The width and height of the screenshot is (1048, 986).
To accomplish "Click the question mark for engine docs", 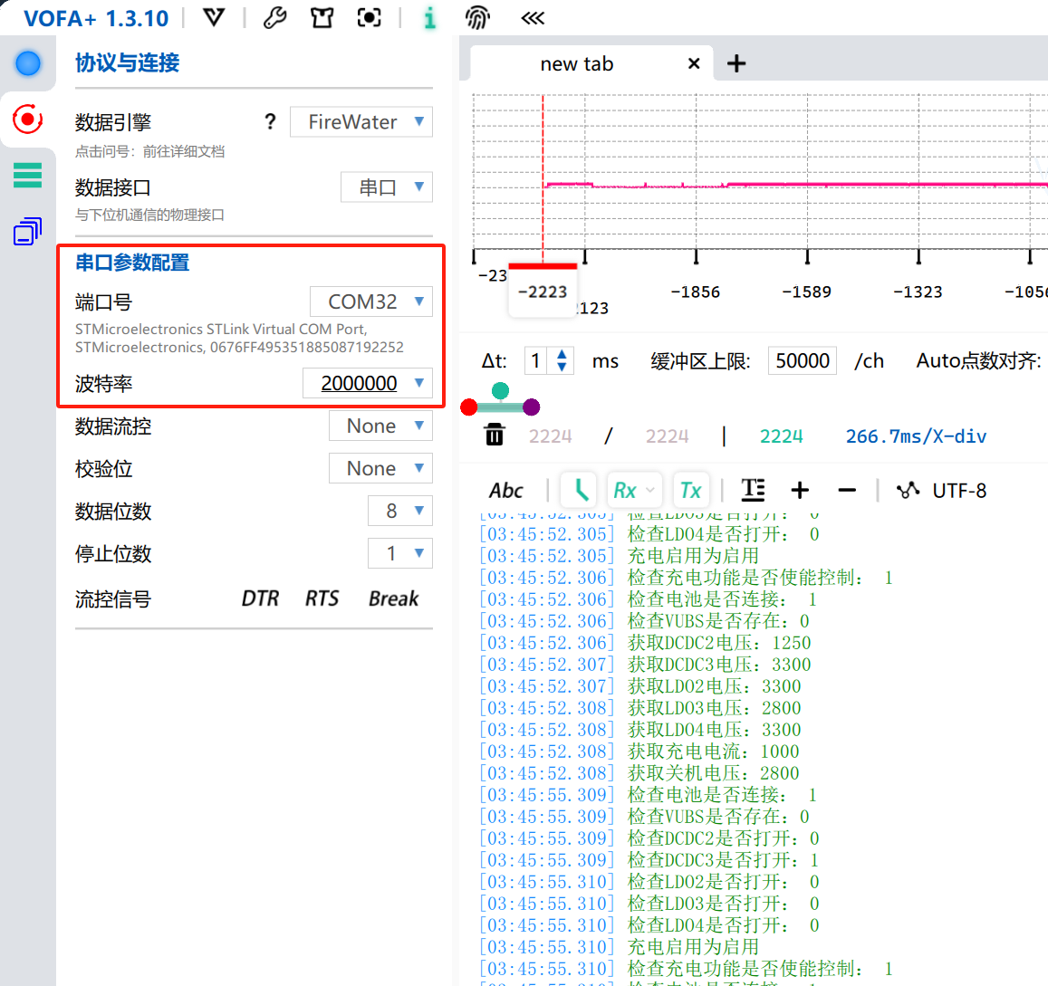I will [270, 121].
